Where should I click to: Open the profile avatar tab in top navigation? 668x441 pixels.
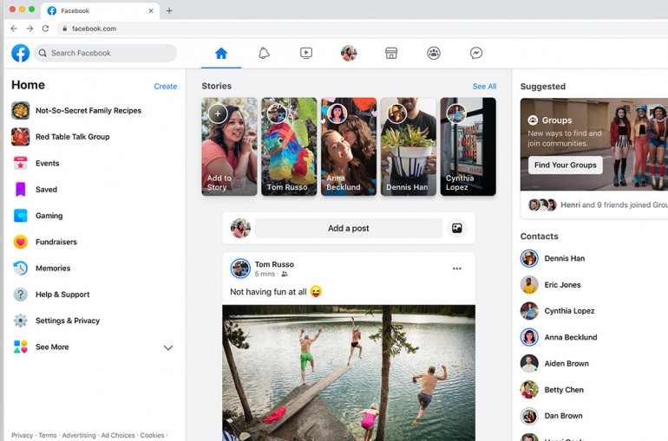[349, 53]
